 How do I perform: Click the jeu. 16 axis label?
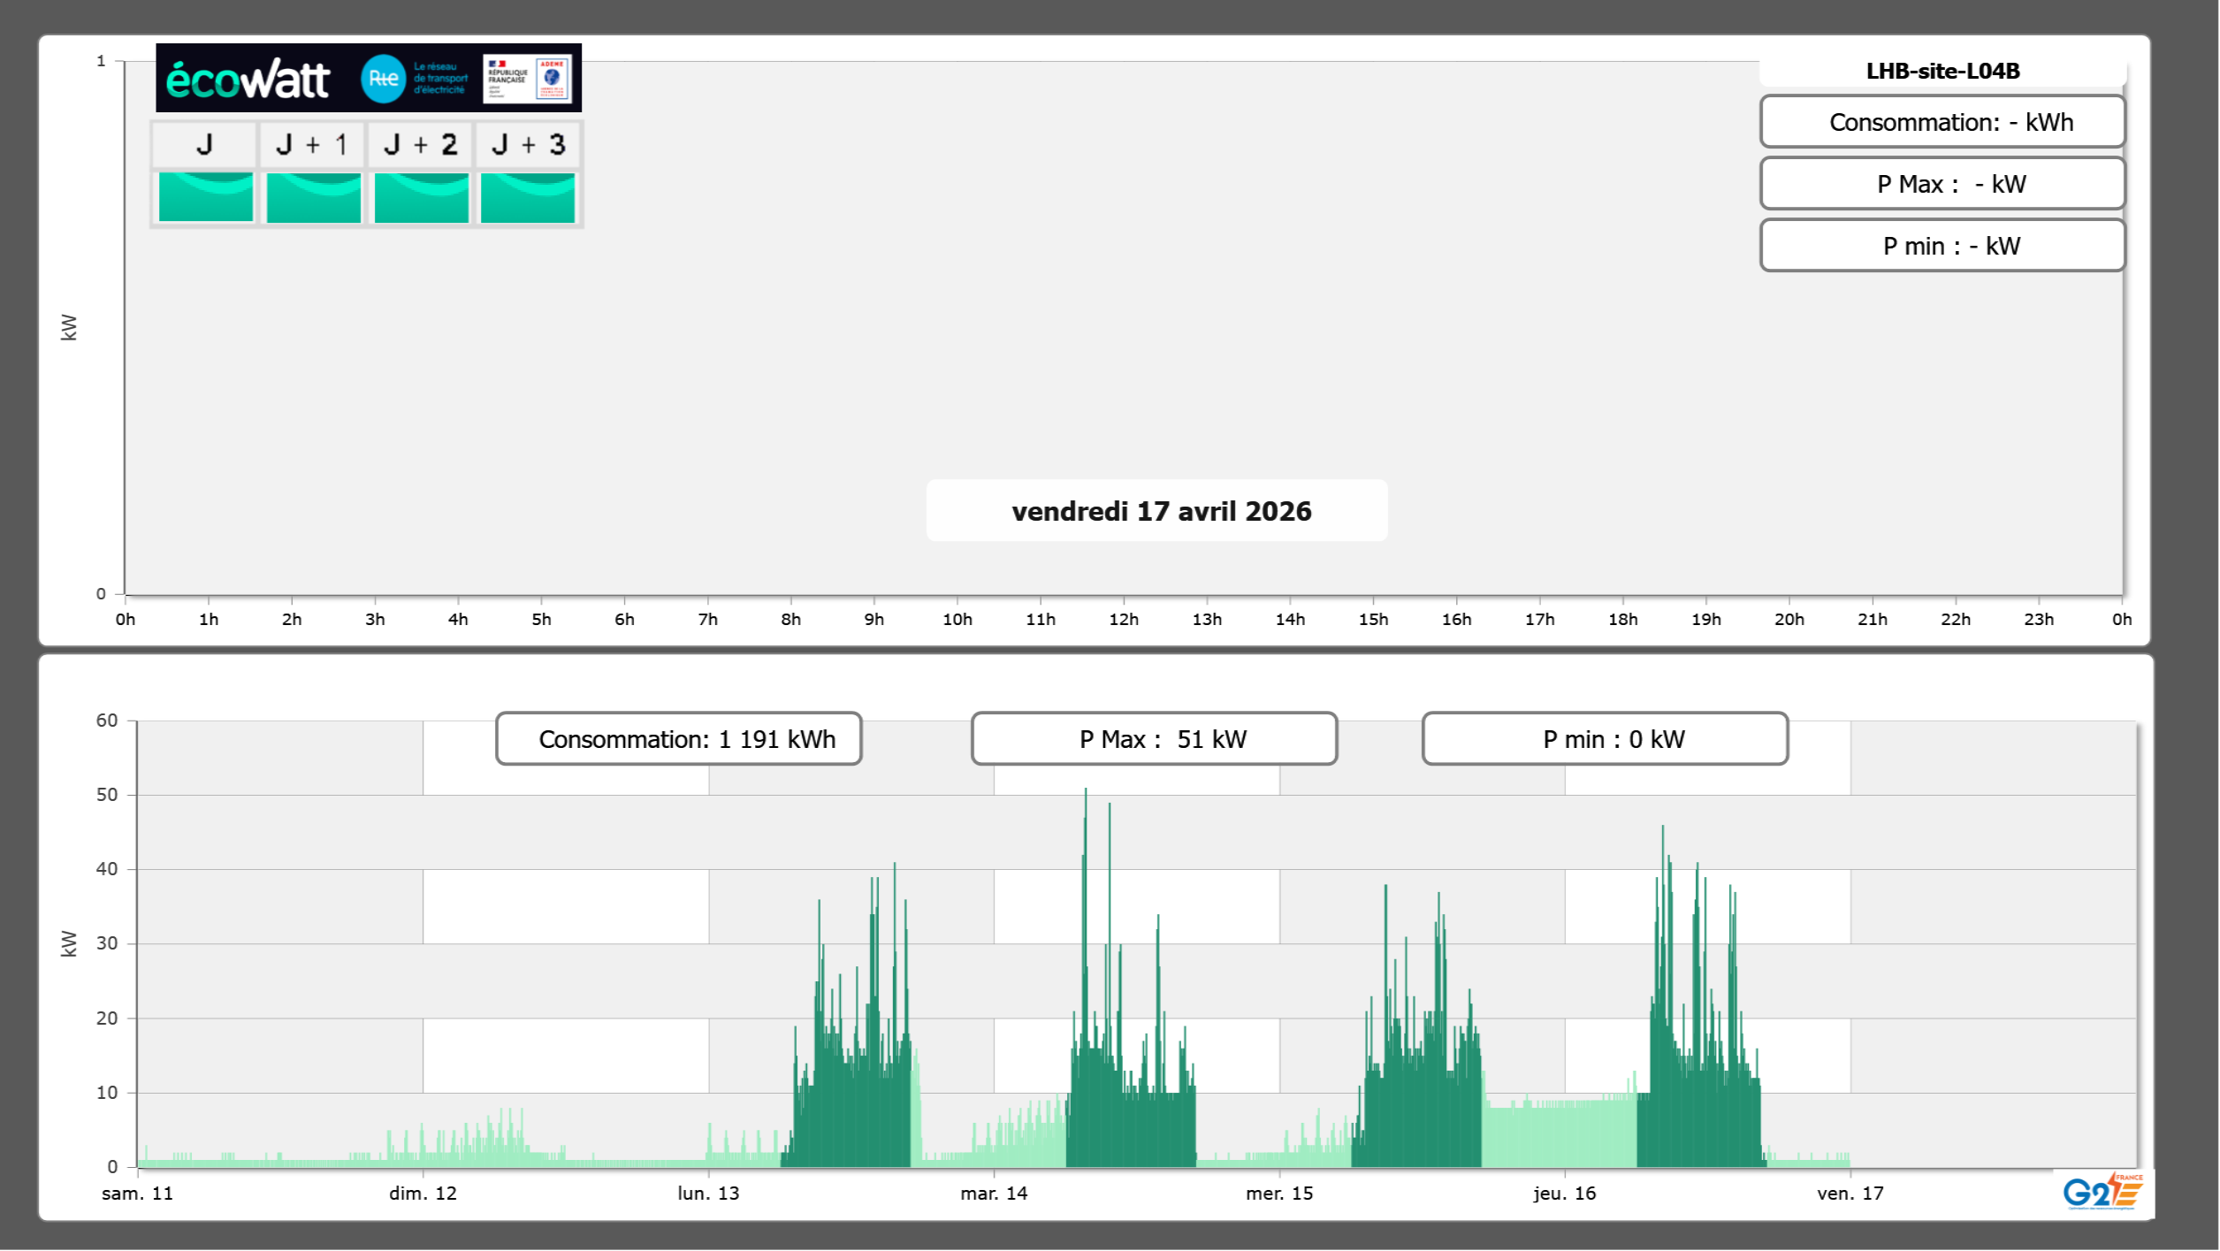(x=1564, y=1194)
